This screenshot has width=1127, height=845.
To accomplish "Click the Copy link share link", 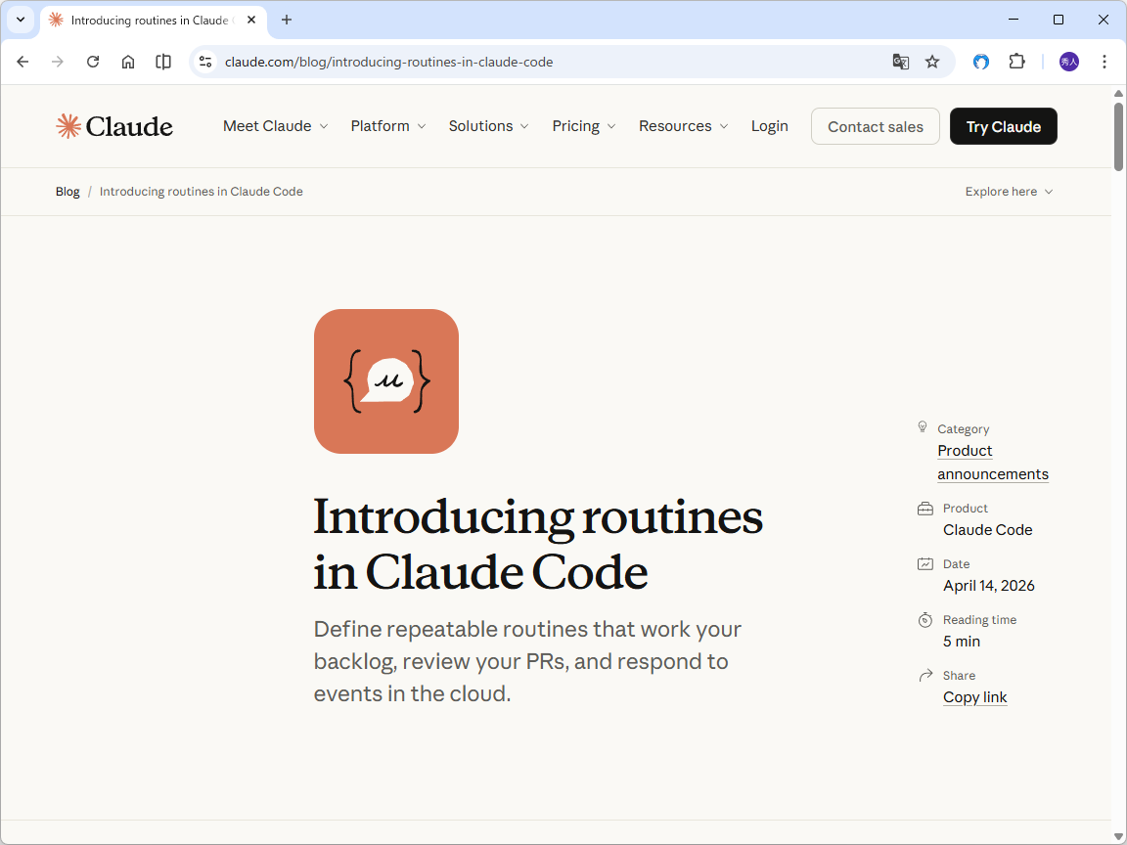I will (974, 697).
